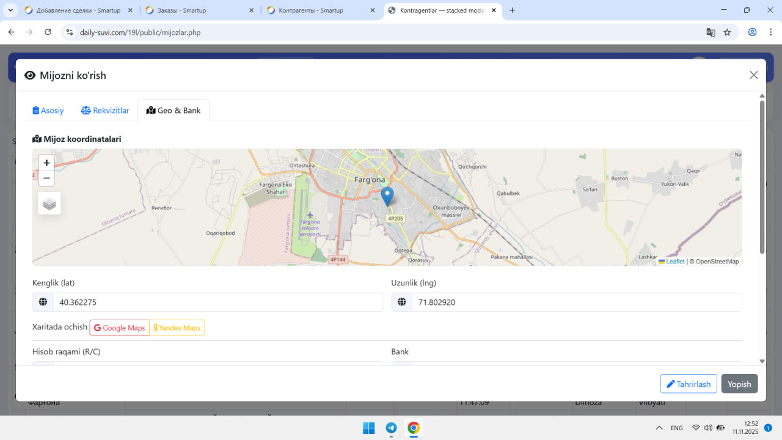782x440 pixels.
Task: Click the blue location marker pin
Action: click(x=387, y=196)
